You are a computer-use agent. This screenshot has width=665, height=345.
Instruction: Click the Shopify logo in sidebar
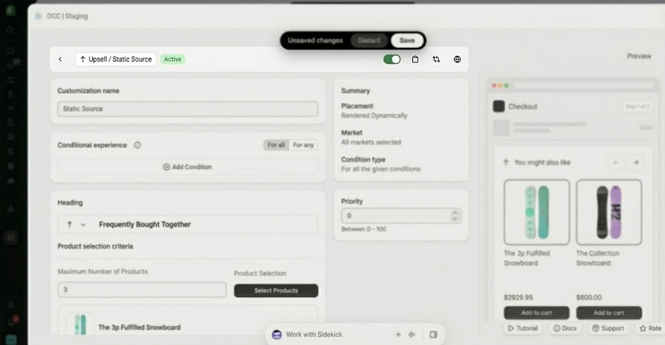[x=10, y=10]
